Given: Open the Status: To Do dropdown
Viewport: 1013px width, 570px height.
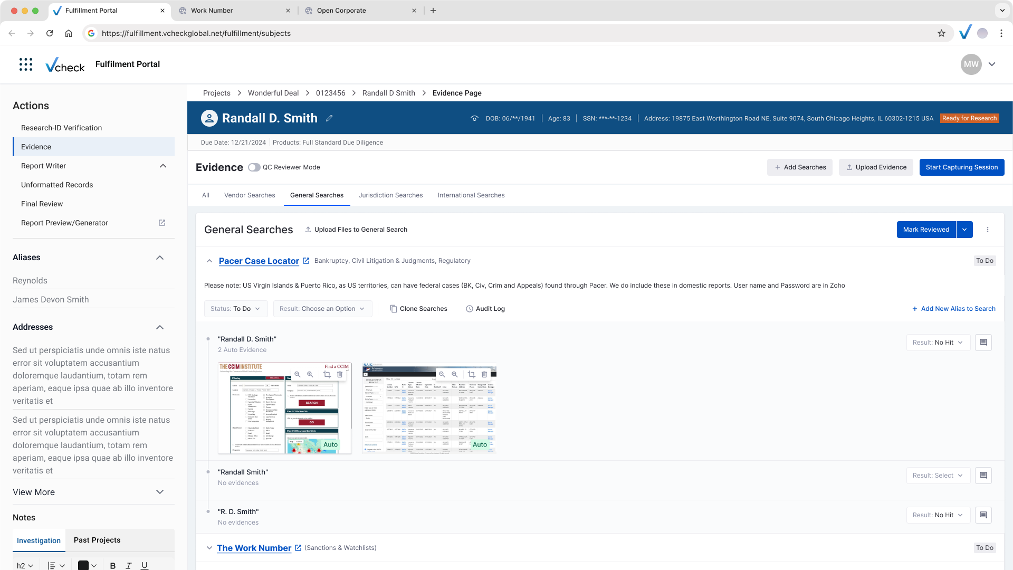Looking at the screenshot, I should [x=235, y=309].
